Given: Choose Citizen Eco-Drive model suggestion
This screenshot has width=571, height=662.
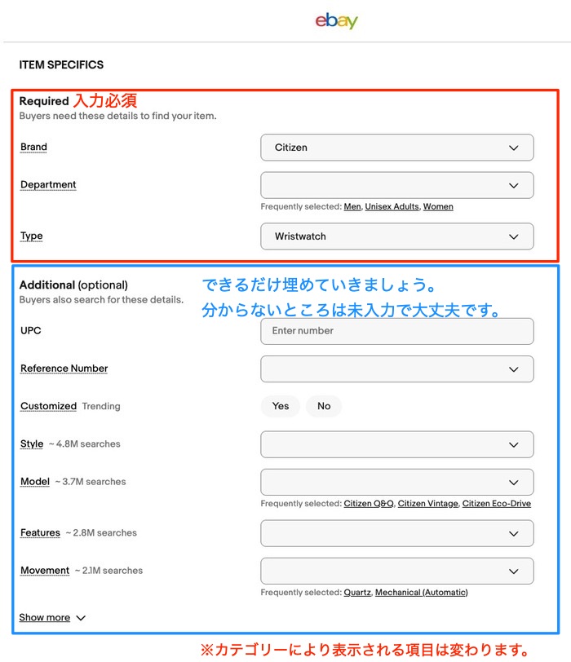Looking at the screenshot, I should pyautogui.click(x=496, y=504).
